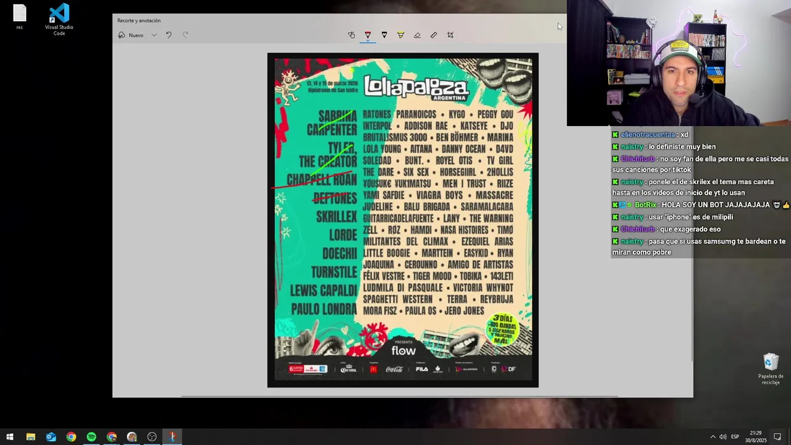Image resolution: width=791 pixels, height=445 pixels.
Task: Click naistry message about 'iphone' milipili
Action: [672, 217]
